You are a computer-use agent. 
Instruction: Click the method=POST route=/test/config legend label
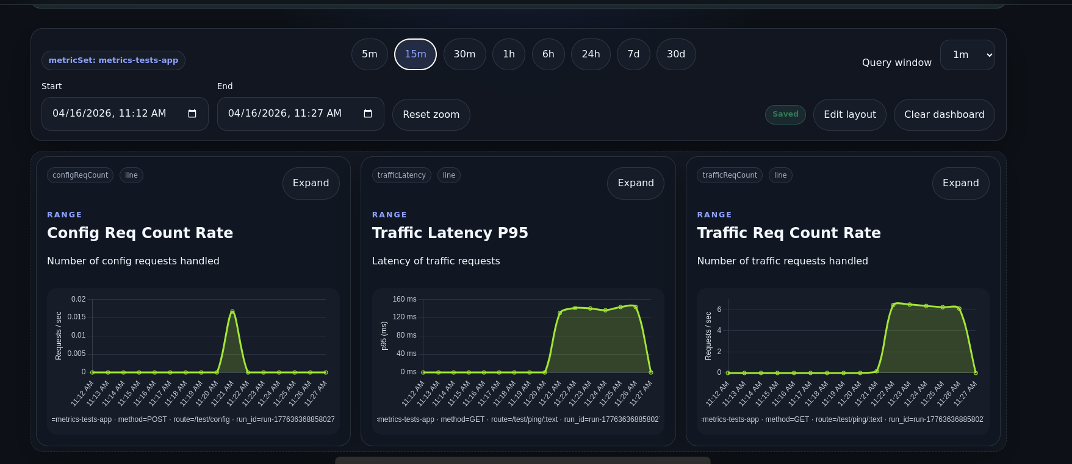point(193,419)
